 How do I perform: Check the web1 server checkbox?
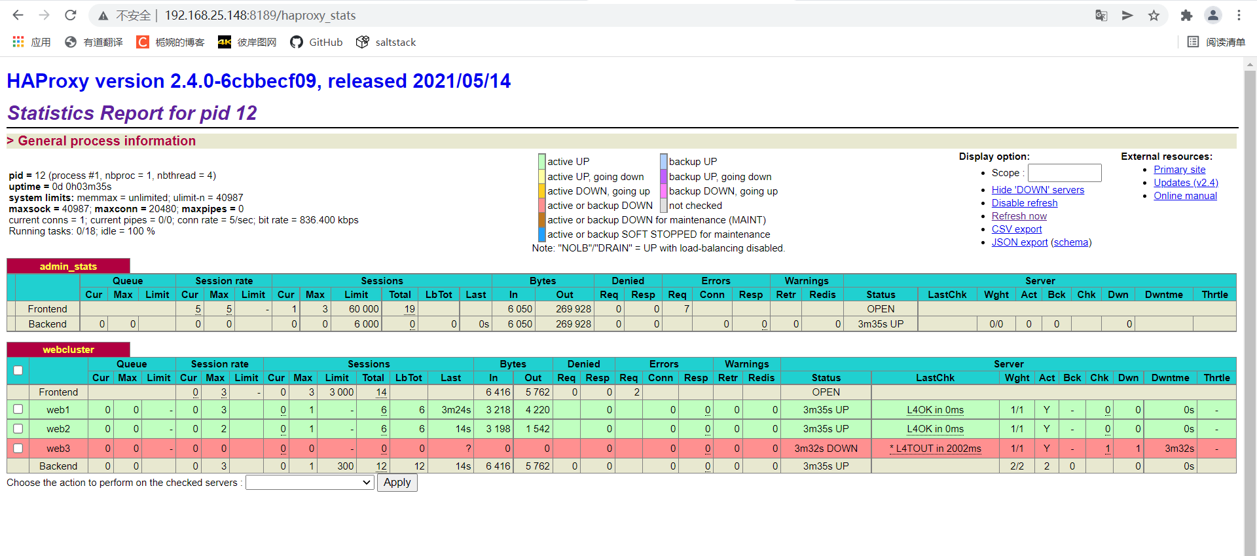point(18,409)
